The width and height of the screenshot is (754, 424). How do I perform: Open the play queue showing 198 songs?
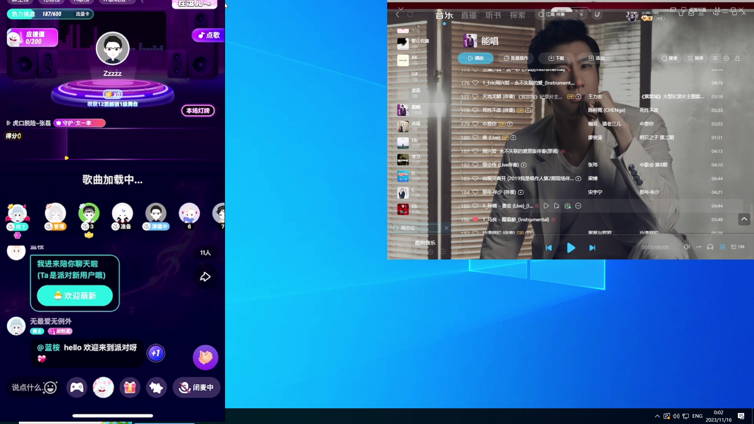click(738, 247)
